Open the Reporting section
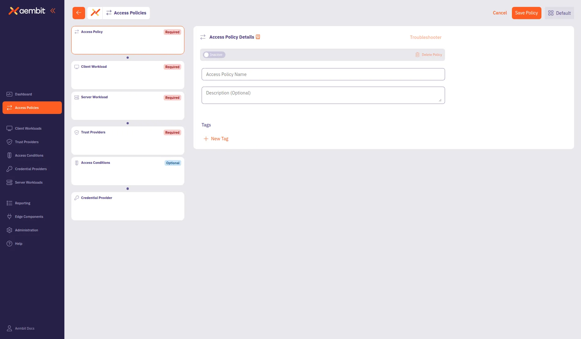 [22, 203]
